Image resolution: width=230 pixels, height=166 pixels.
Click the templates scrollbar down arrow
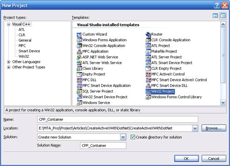[x=223, y=102]
